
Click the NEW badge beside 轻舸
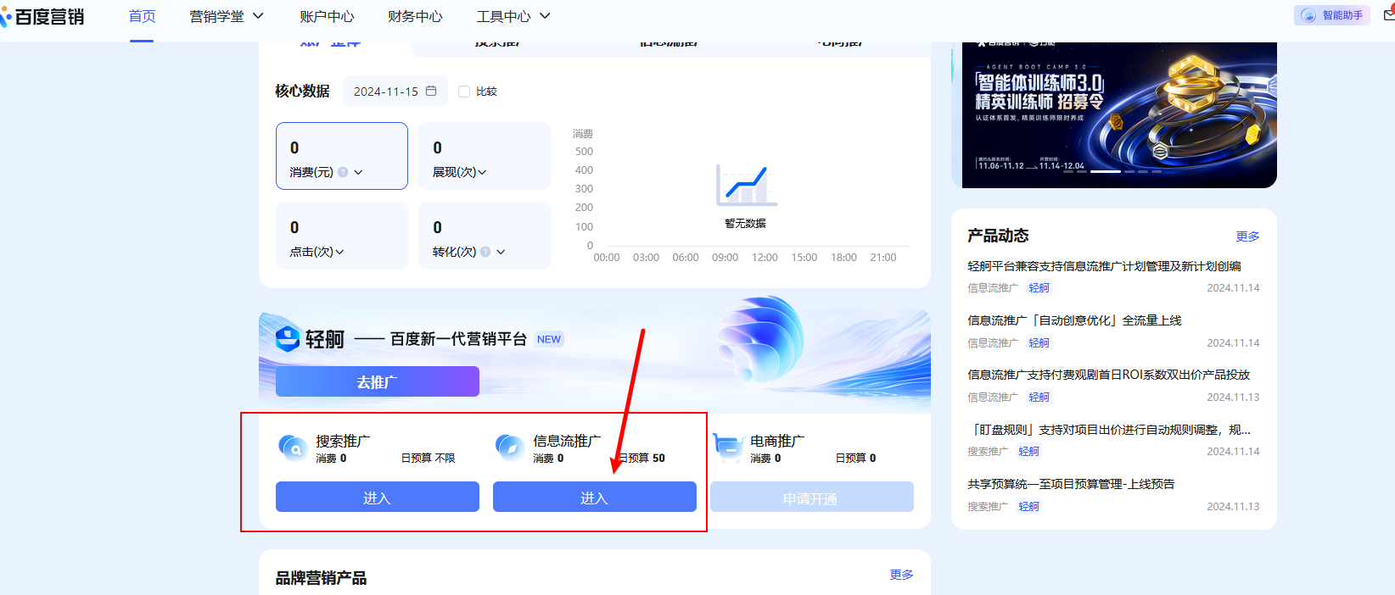pyautogui.click(x=549, y=339)
